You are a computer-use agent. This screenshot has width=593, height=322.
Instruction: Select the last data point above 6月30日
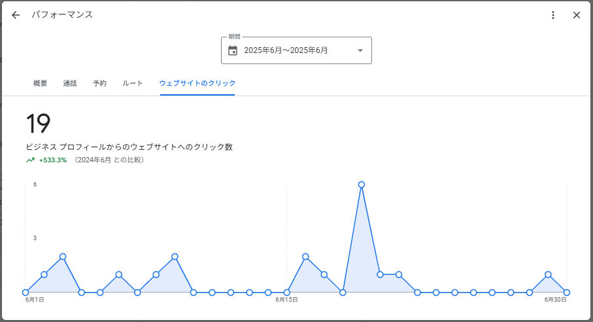tap(566, 293)
